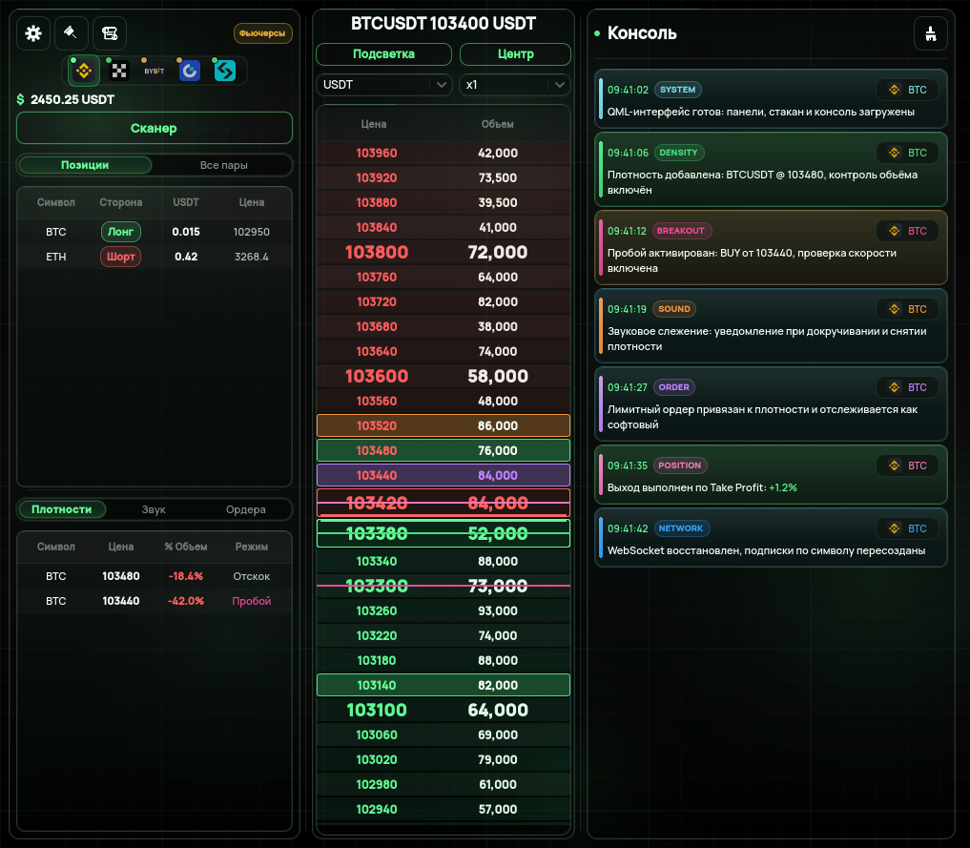Select density row BTC 103480 Отскок
This screenshot has height=848, width=970.
click(x=155, y=576)
